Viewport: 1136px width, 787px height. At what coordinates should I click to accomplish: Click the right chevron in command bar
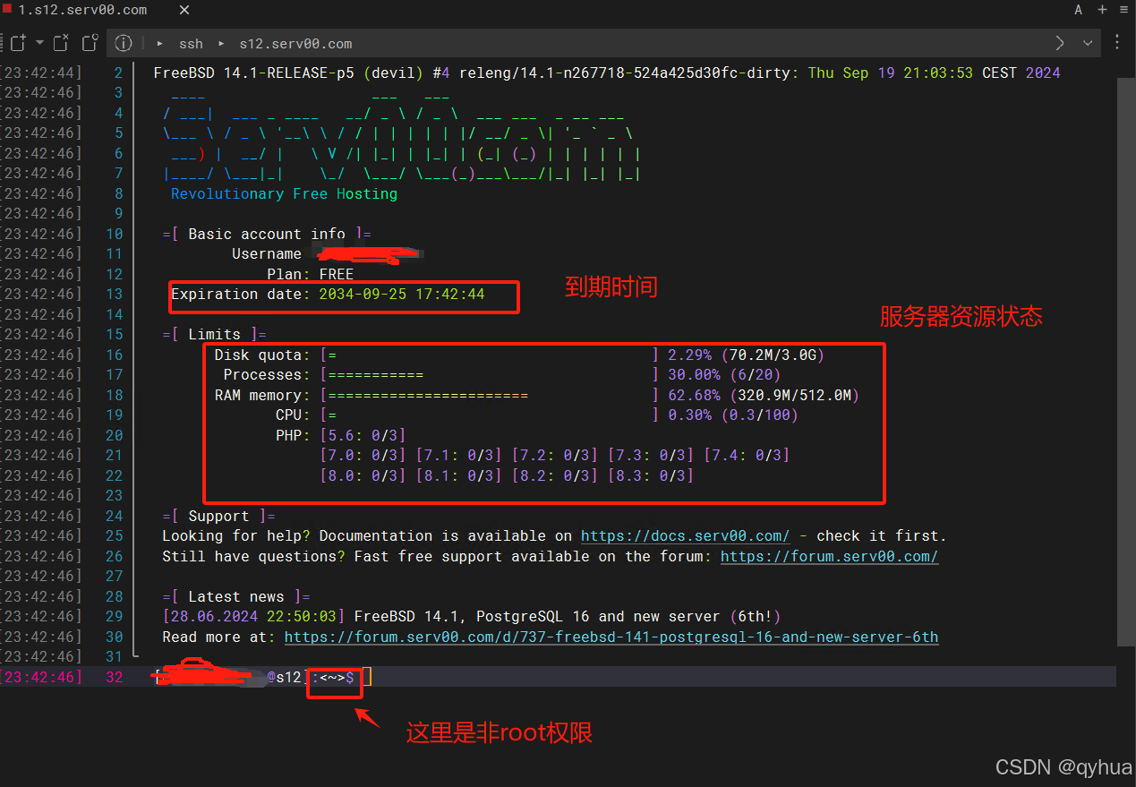pyautogui.click(x=1060, y=43)
